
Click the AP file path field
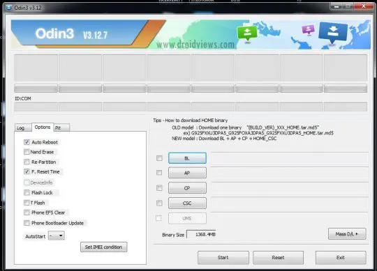coord(290,173)
